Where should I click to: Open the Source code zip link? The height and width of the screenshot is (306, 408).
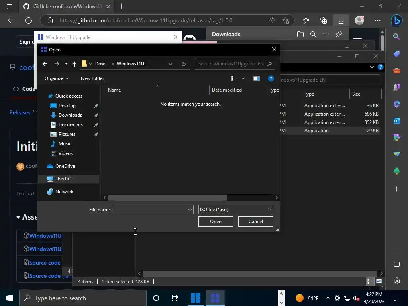(x=45, y=263)
